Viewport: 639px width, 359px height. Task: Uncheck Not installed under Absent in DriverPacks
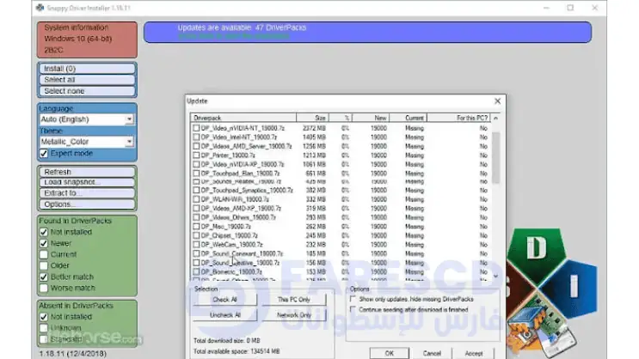[44, 317]
